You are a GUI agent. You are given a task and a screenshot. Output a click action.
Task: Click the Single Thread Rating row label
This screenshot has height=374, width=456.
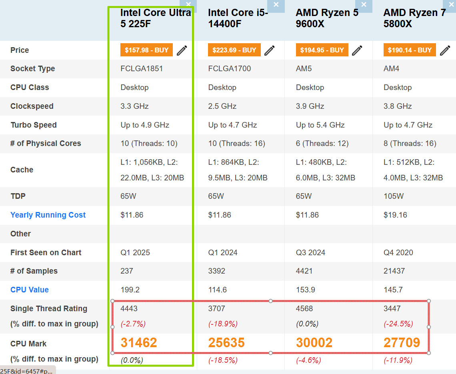(48, 308)
